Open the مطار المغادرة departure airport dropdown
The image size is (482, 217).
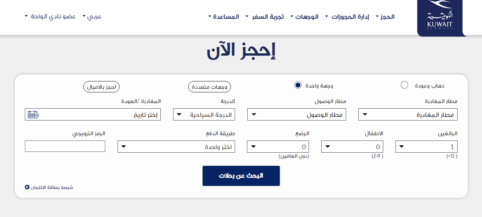coord(408,115)
